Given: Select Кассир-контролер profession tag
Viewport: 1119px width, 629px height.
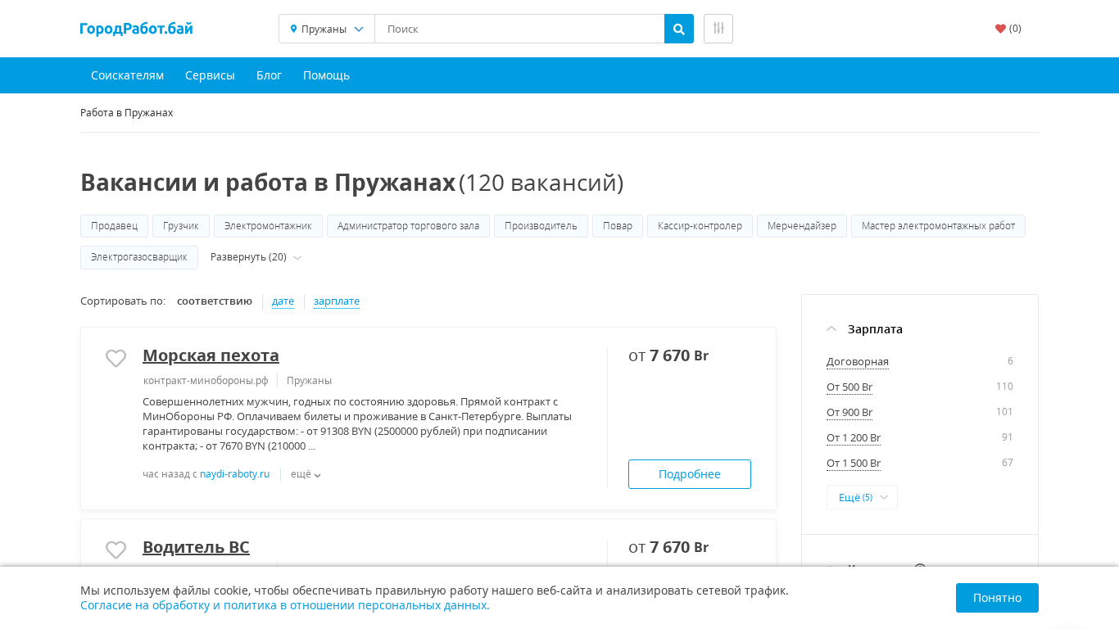Looking at the screenshot, I should [700, 226].
